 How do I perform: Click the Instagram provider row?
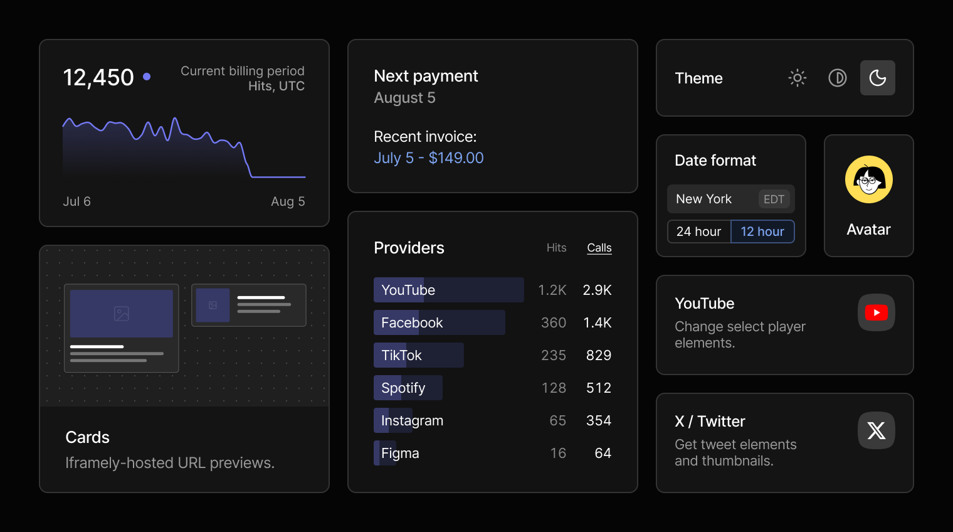pos(493,420)
